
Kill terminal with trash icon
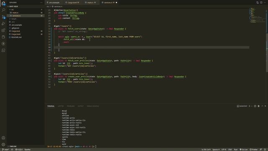[259, 106]
